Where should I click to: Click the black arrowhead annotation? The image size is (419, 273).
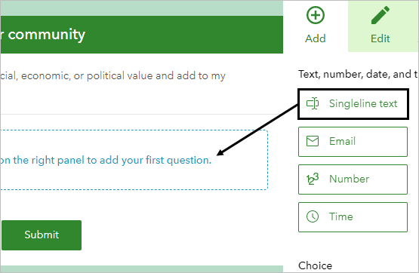coord(220,152)
